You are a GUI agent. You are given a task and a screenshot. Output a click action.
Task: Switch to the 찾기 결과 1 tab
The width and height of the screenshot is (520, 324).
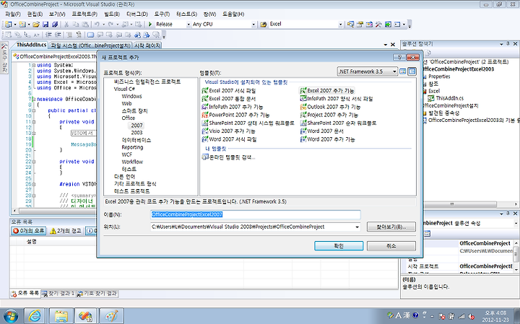[x=58, y=294]
